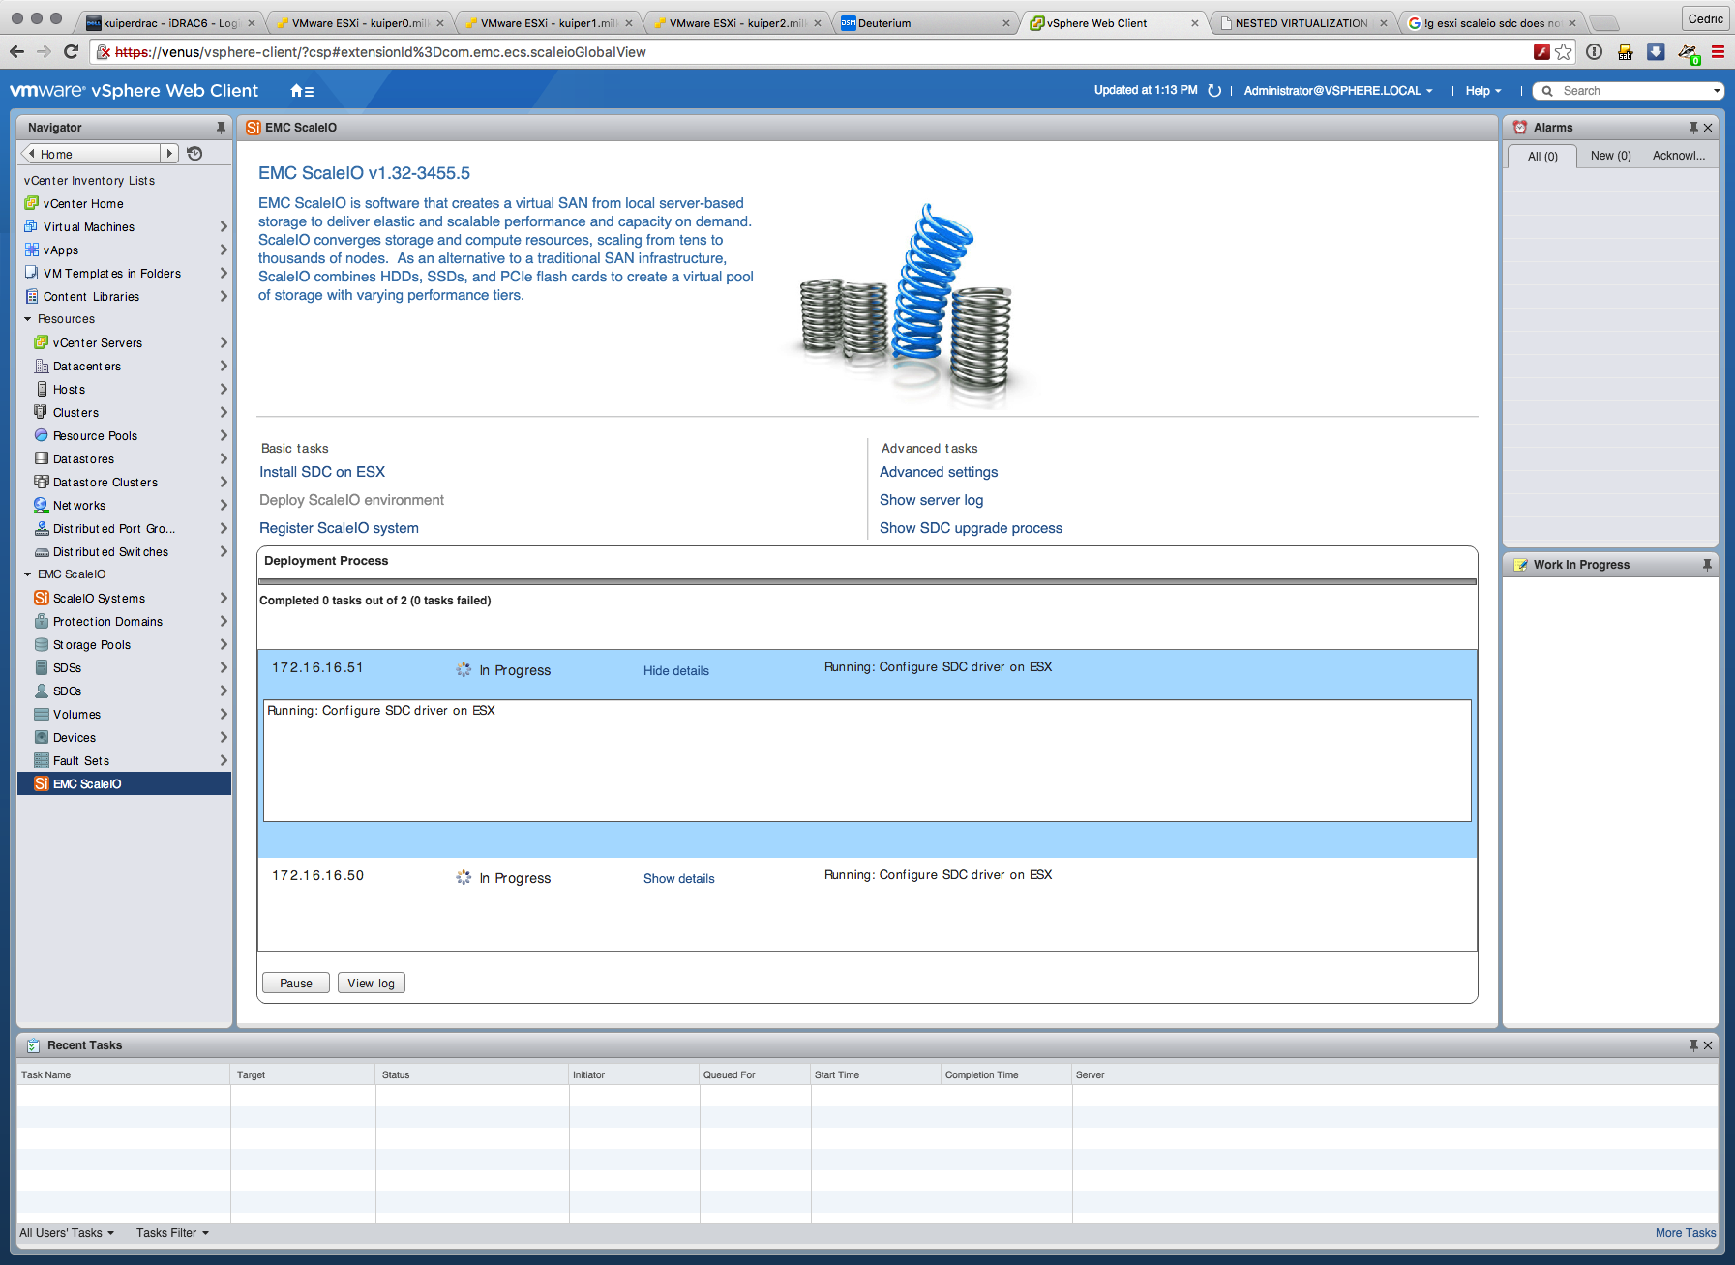Switch to the NESTED VIRTUALIZATION browser tab
The image size is (1735, 1265).
1301,23
